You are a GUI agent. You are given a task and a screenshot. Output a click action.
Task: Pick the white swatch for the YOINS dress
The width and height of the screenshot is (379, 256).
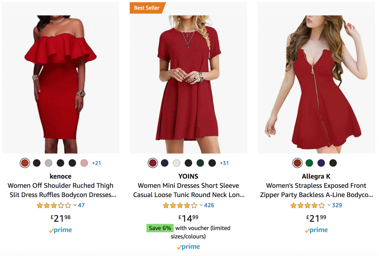tap(177, 163)
